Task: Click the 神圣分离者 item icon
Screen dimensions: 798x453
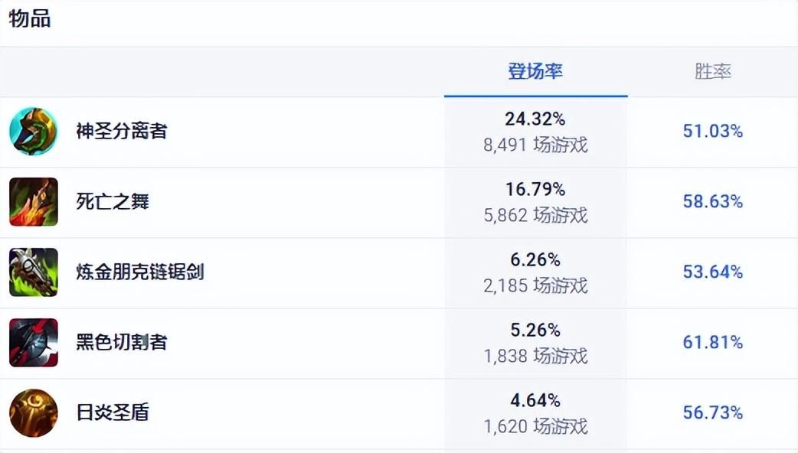Action: click(x=34, y=131)
